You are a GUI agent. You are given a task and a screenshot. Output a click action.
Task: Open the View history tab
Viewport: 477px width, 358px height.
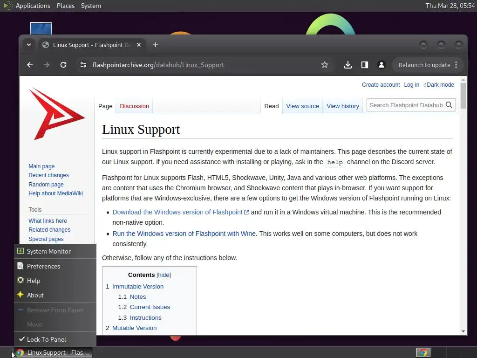coord(343,106)
